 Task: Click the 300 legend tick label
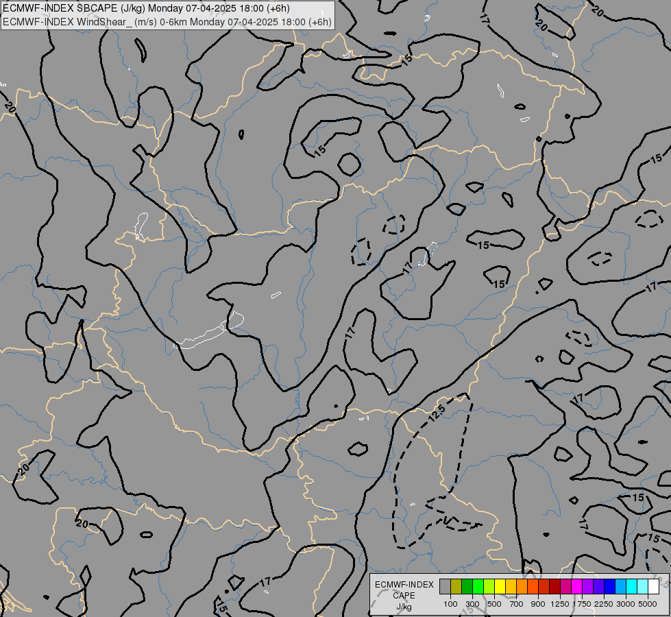(472, 604)
